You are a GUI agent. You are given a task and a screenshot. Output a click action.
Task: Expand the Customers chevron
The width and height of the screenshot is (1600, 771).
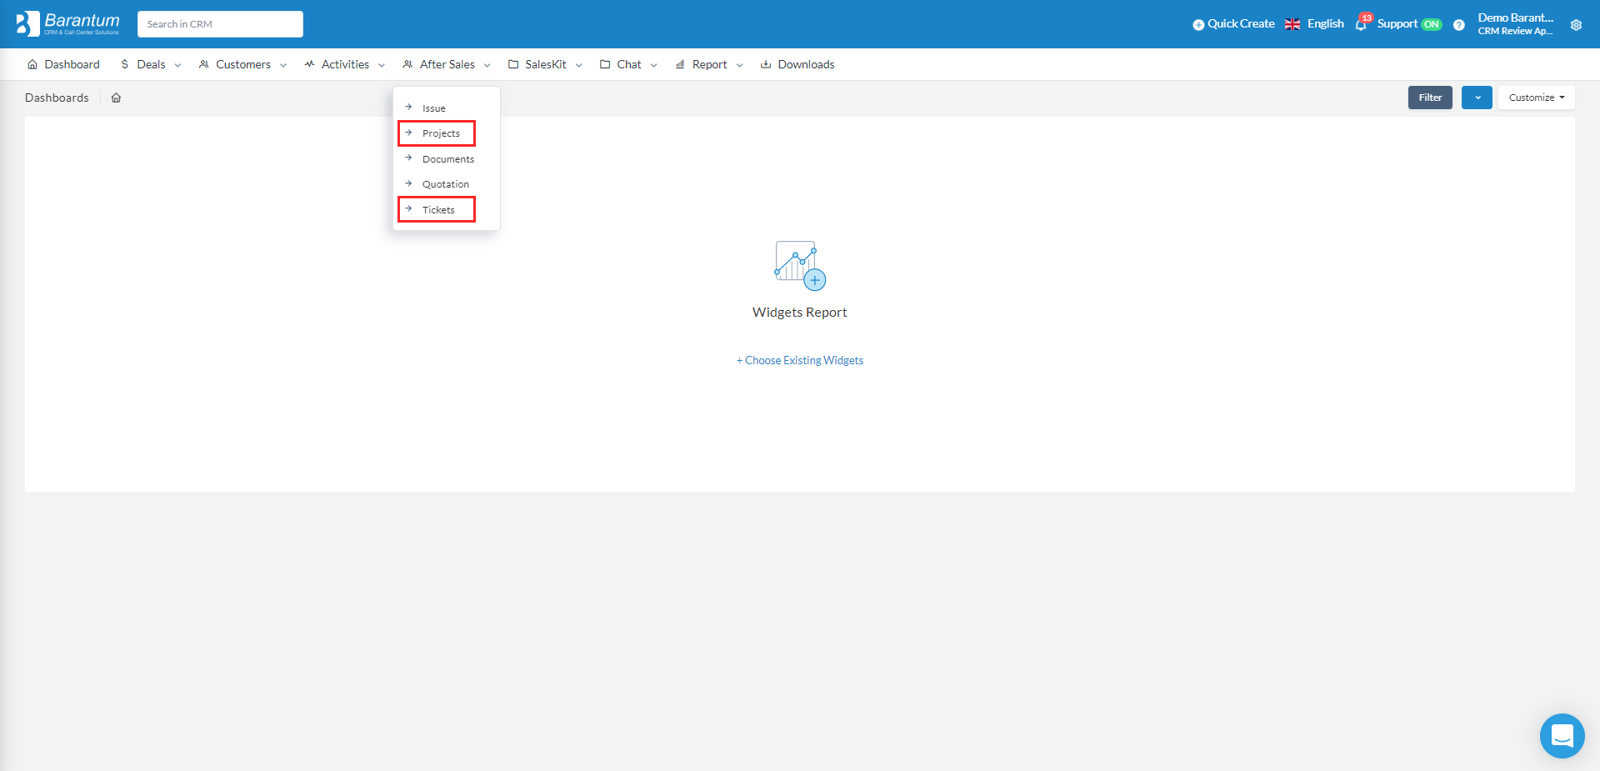tap(283, 65)
